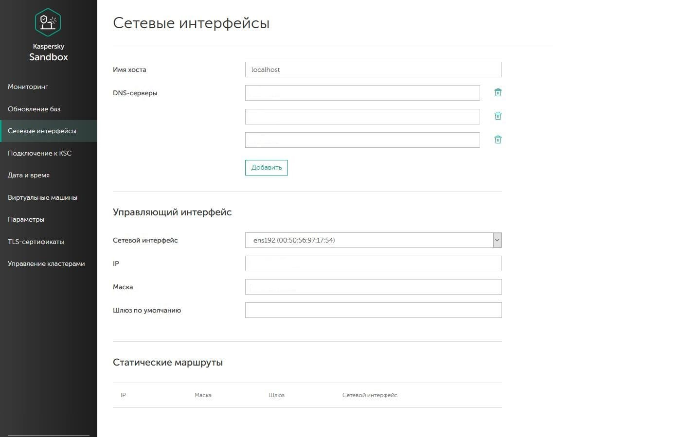Open TLS-сертификаты section
This screenshot has width=681, height=437.
36,242
